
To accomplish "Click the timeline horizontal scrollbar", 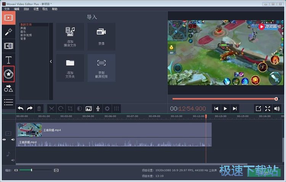I will (131, 164).
